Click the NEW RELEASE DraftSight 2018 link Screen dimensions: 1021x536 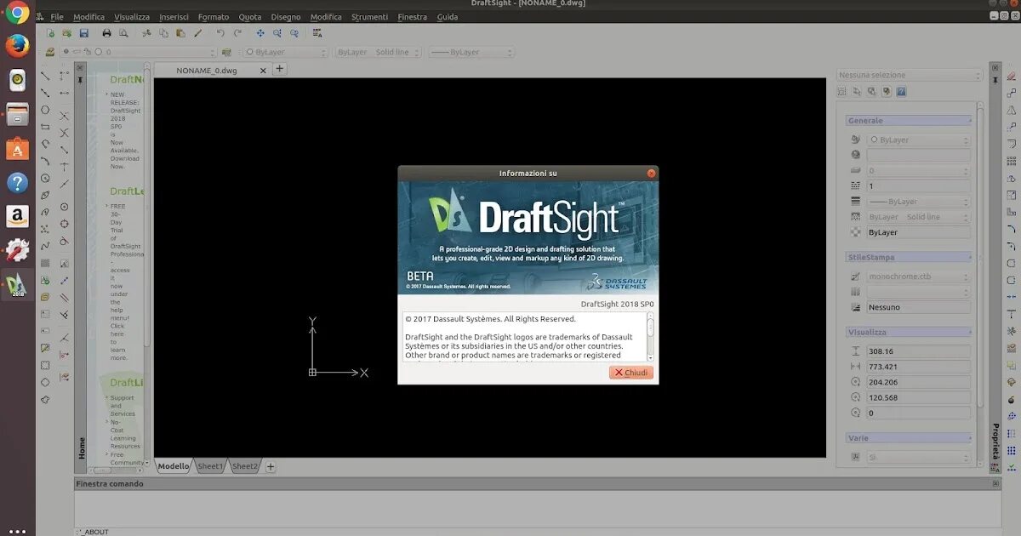point(125,129)
